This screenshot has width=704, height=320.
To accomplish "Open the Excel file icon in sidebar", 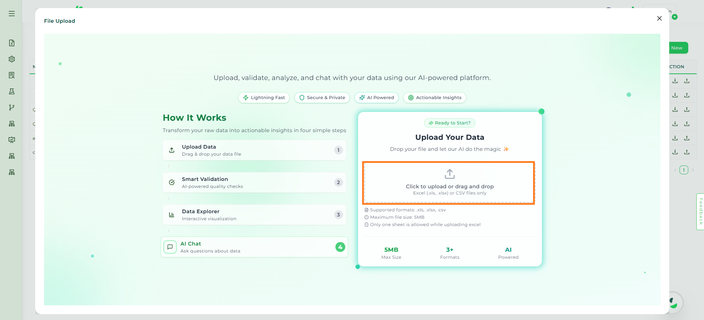I will point(12,43).
